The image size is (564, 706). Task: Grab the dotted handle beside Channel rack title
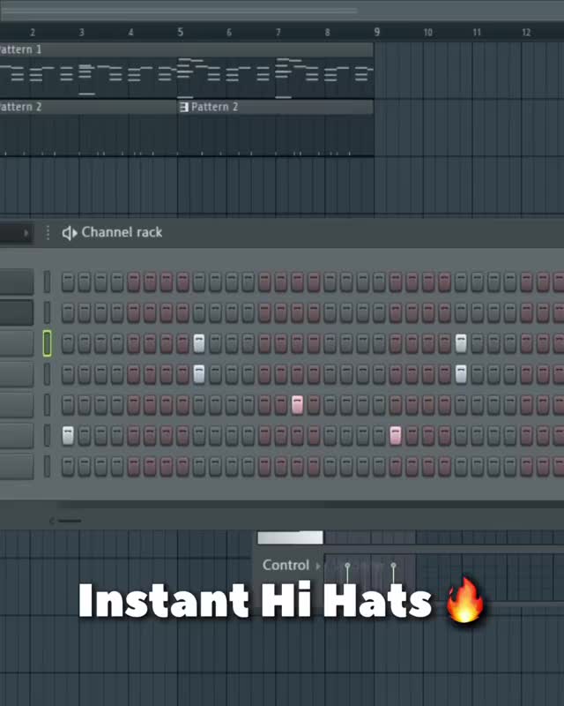[x=48, y=233]
